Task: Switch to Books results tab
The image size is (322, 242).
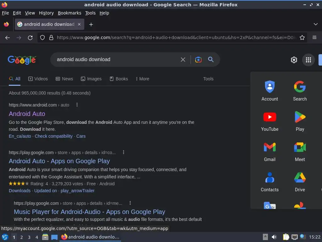Action: click(x=119, y=79)
